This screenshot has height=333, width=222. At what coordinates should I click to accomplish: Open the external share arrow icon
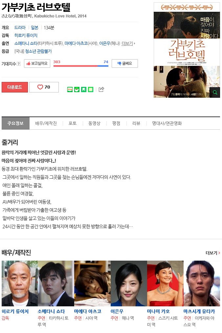(101, 90)
